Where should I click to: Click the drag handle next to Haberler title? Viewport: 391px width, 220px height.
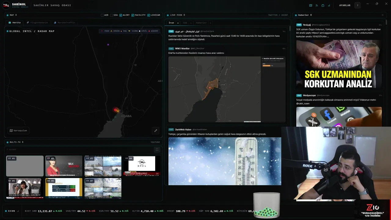click(x=311, y=15)
